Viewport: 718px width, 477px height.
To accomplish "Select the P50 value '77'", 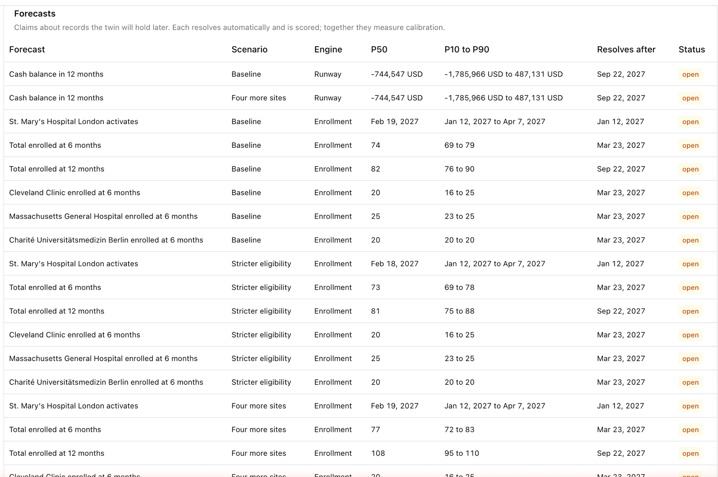I will point(376,429).
